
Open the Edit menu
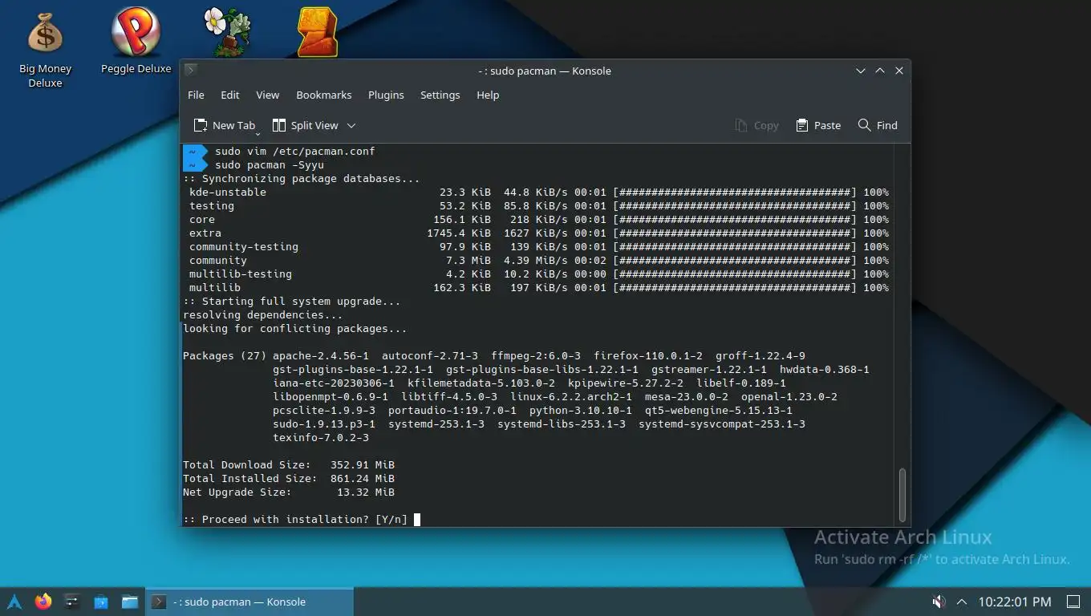pyautogui.click(x=230, y=95)
